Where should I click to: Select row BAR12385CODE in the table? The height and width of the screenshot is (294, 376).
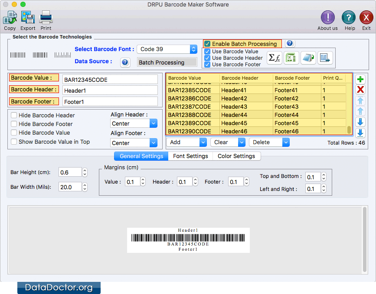[x=257, y=90]
